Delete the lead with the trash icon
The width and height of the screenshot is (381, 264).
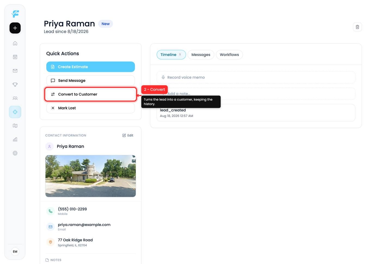357,27
